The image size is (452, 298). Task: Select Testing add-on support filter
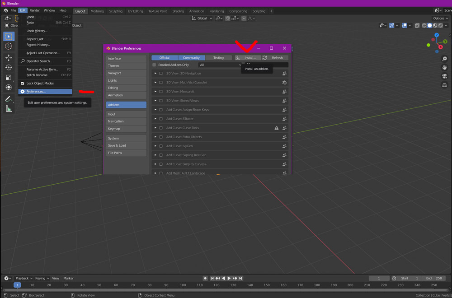coord(218,58)
